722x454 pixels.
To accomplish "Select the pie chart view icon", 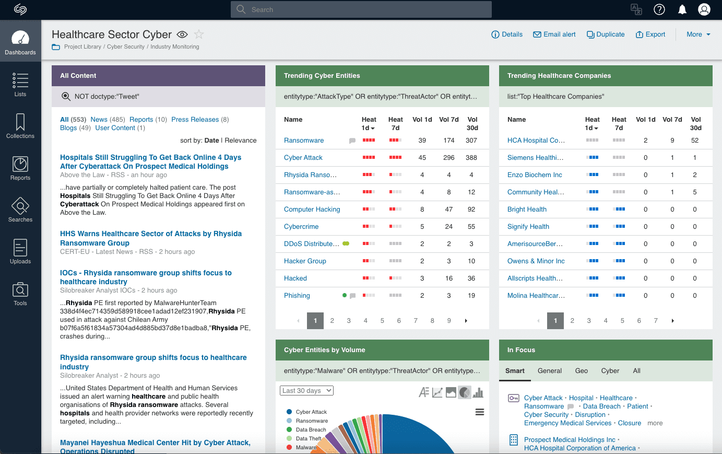I will pos(465,392).
